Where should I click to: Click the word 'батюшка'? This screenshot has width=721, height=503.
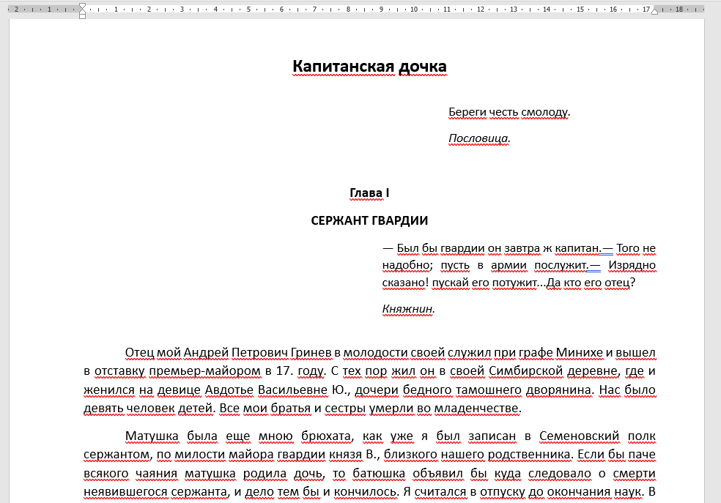point(379,474)
